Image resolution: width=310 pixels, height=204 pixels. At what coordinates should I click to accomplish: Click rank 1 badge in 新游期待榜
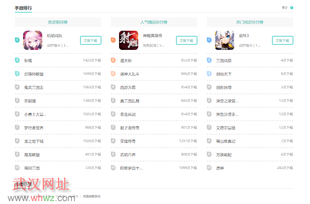(x=17, y=40)
